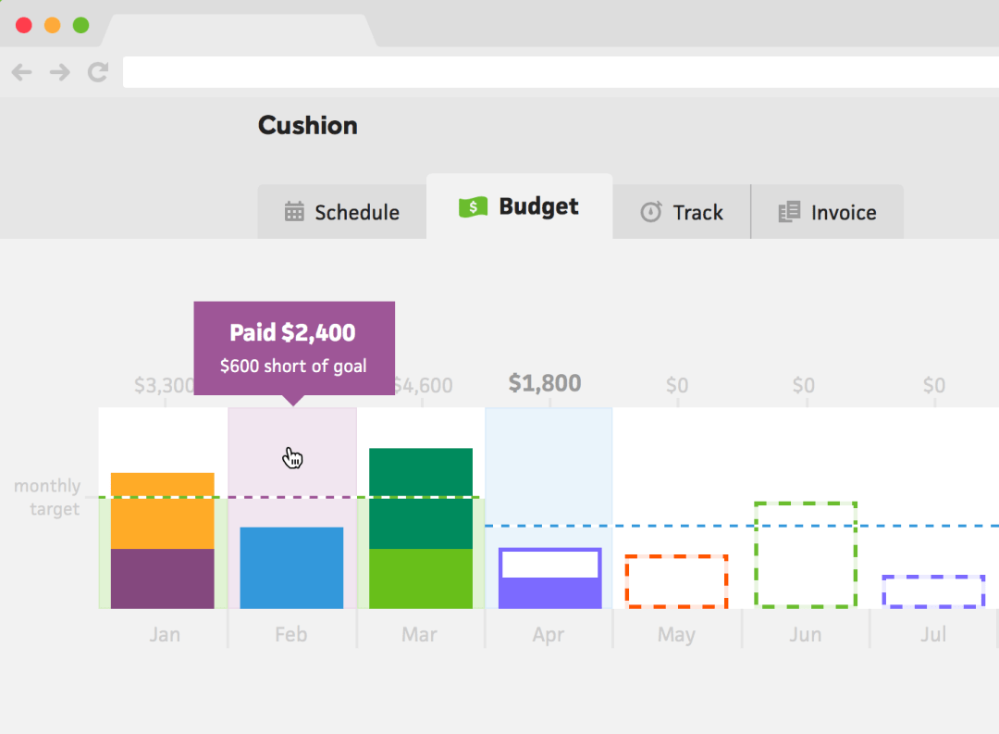Select the Budget tab

pyautogui.click(x=519, y=206)
